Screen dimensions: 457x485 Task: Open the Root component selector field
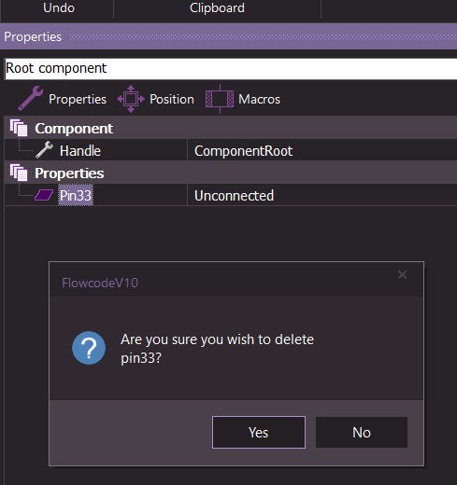click(231, 68)
